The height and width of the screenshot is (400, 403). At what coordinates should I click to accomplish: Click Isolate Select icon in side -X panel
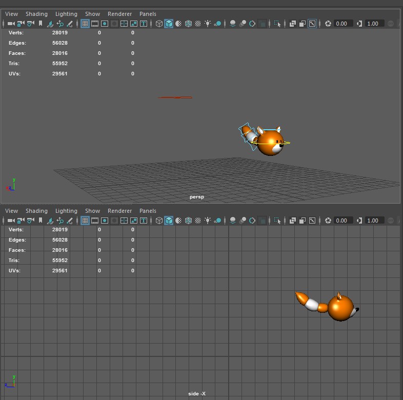(277, 221)
